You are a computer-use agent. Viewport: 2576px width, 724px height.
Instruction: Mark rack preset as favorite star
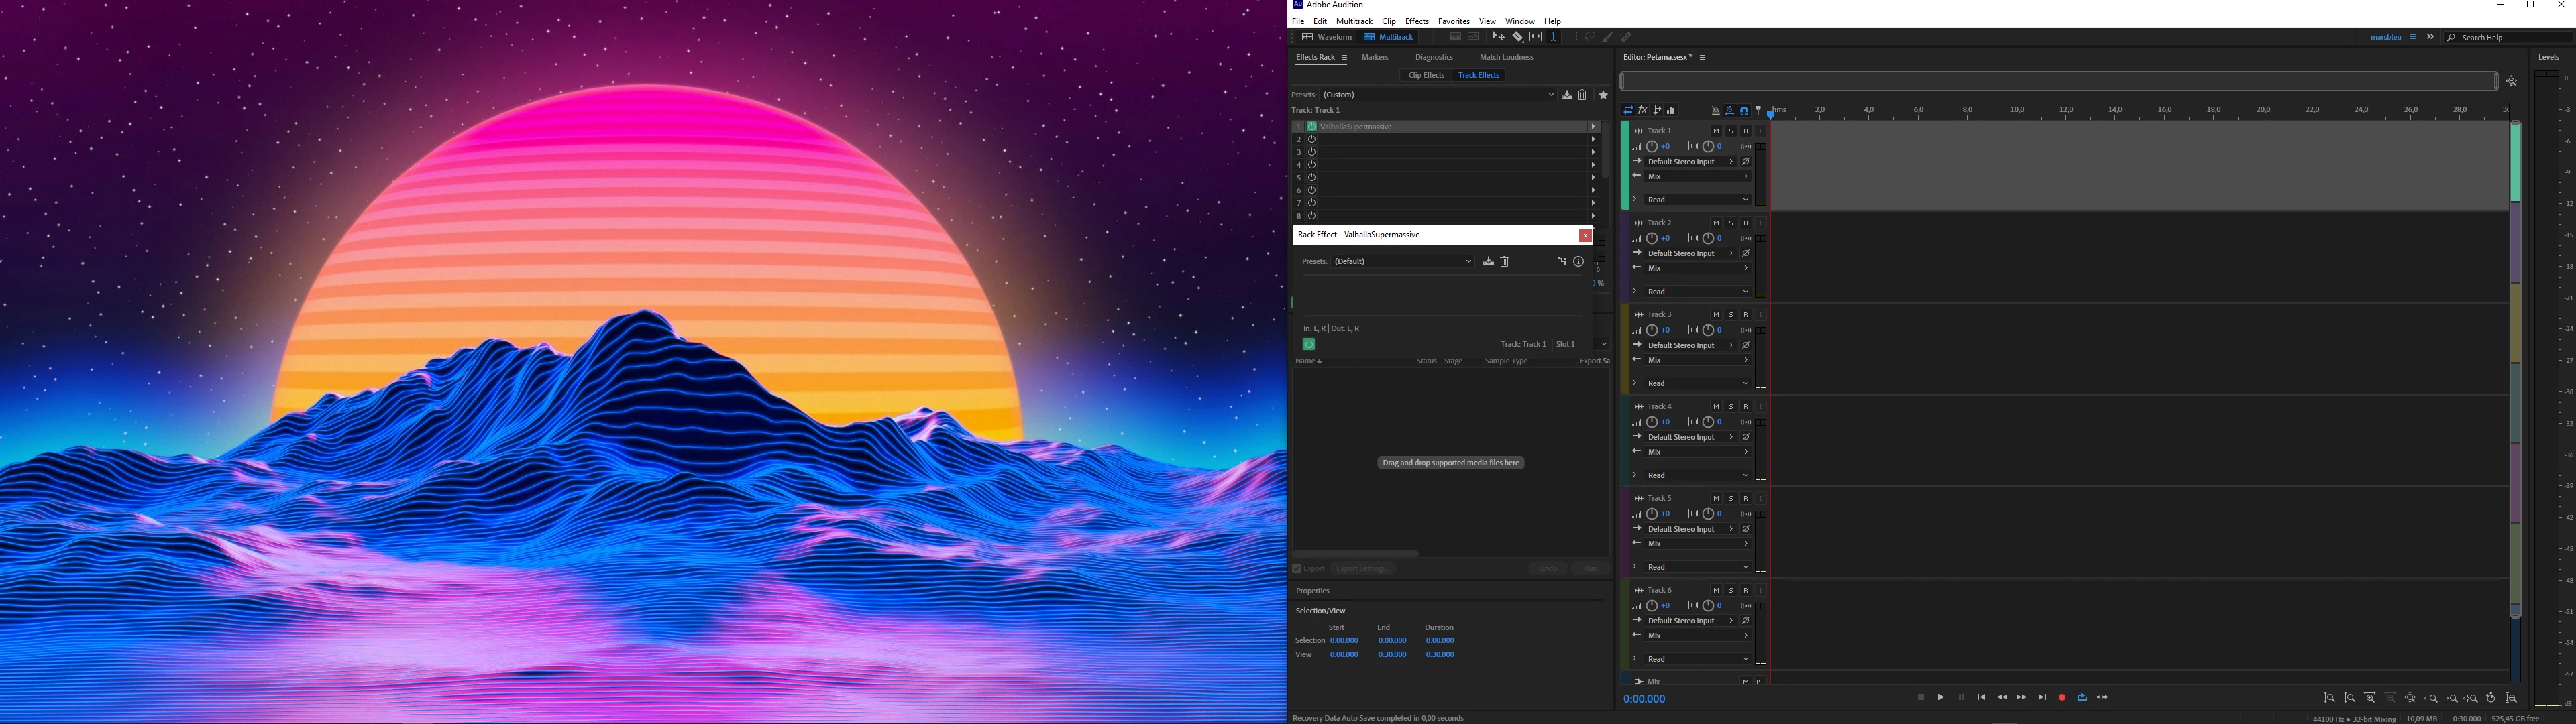pyautogui.click(x=1603, y=95)
